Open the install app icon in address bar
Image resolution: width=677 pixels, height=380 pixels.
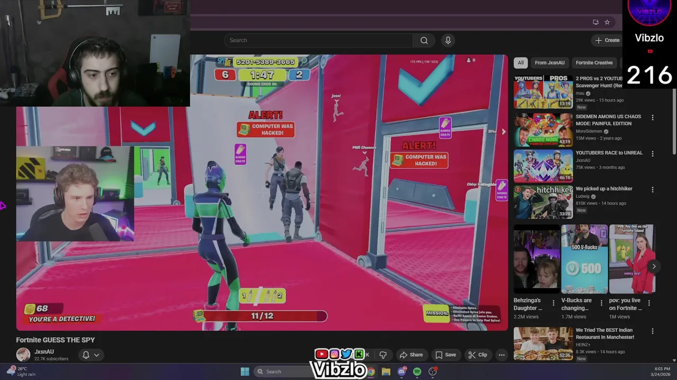coord(596,22)
